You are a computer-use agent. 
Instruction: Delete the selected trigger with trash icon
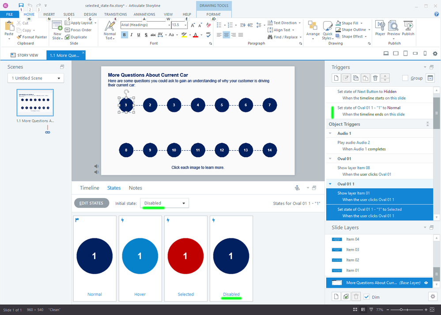(375, 78)
